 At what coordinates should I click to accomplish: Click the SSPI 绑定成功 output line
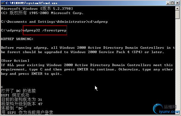pos(15,95)
